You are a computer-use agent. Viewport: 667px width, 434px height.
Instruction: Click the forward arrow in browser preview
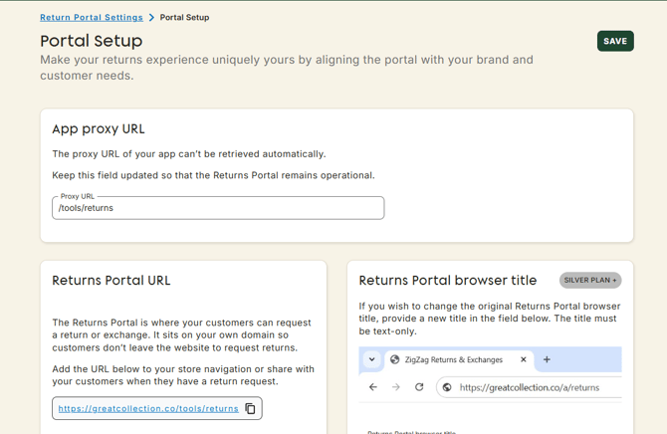(x=396, y=387)
